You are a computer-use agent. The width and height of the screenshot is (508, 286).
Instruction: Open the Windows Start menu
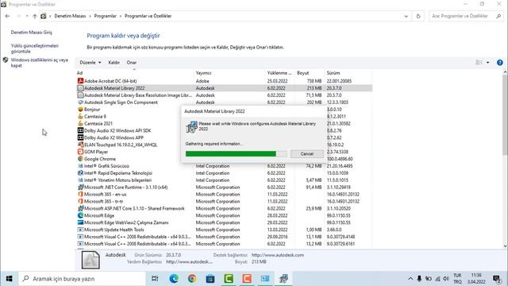tap(9, 279)
